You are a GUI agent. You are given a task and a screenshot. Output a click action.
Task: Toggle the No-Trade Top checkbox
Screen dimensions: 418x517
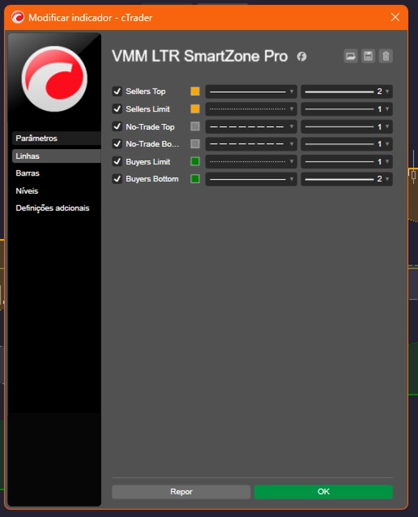pos(117,126)
